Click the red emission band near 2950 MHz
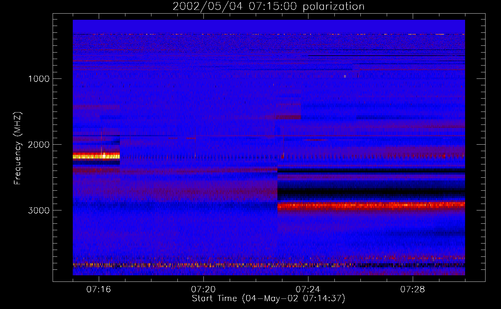The image size is (501, 309). (371, 205)
